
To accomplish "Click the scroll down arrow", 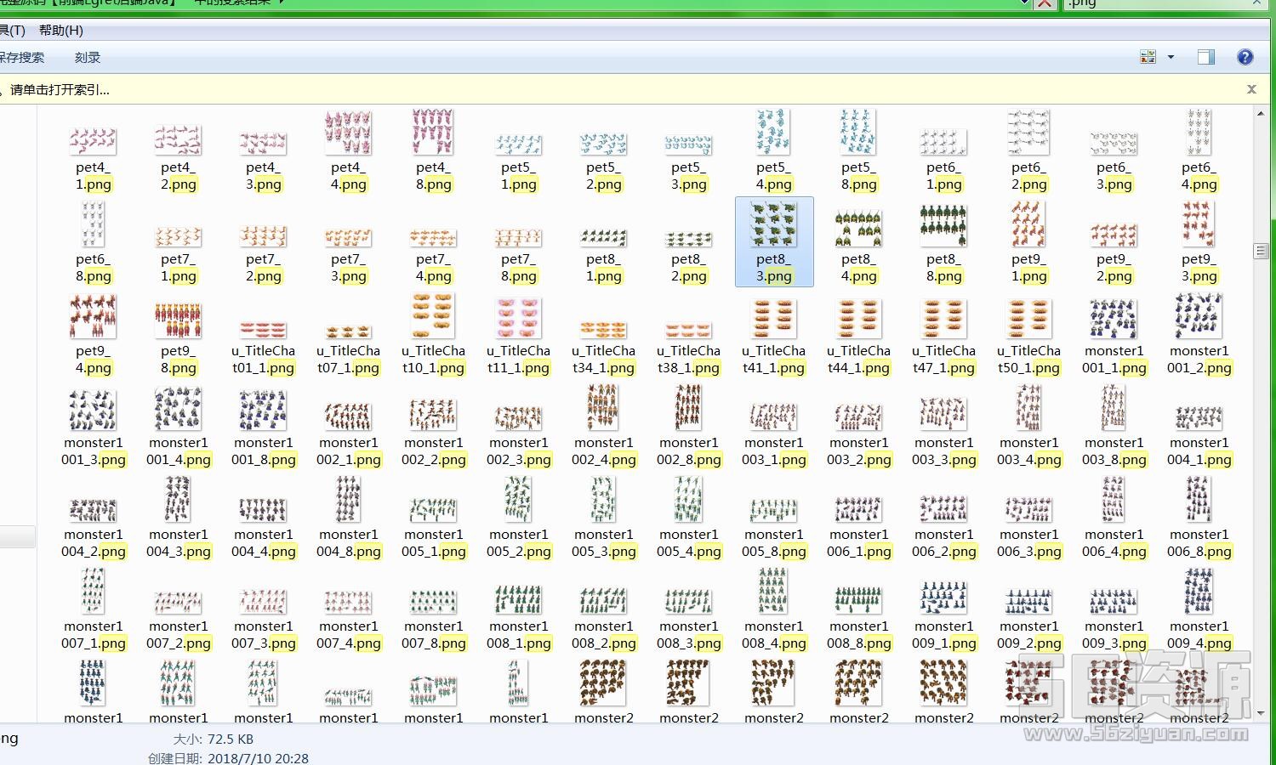I will [1261, 714].
